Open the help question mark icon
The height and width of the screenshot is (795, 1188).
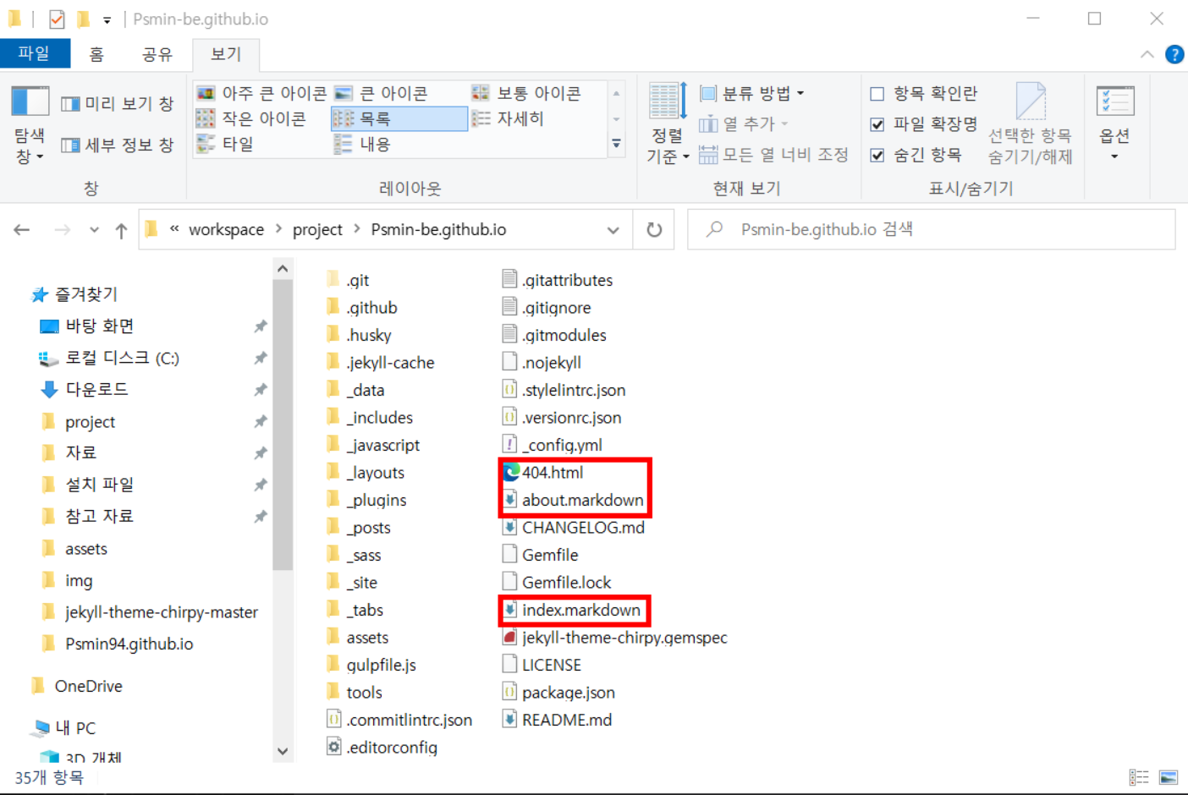tap(1174, 54)
